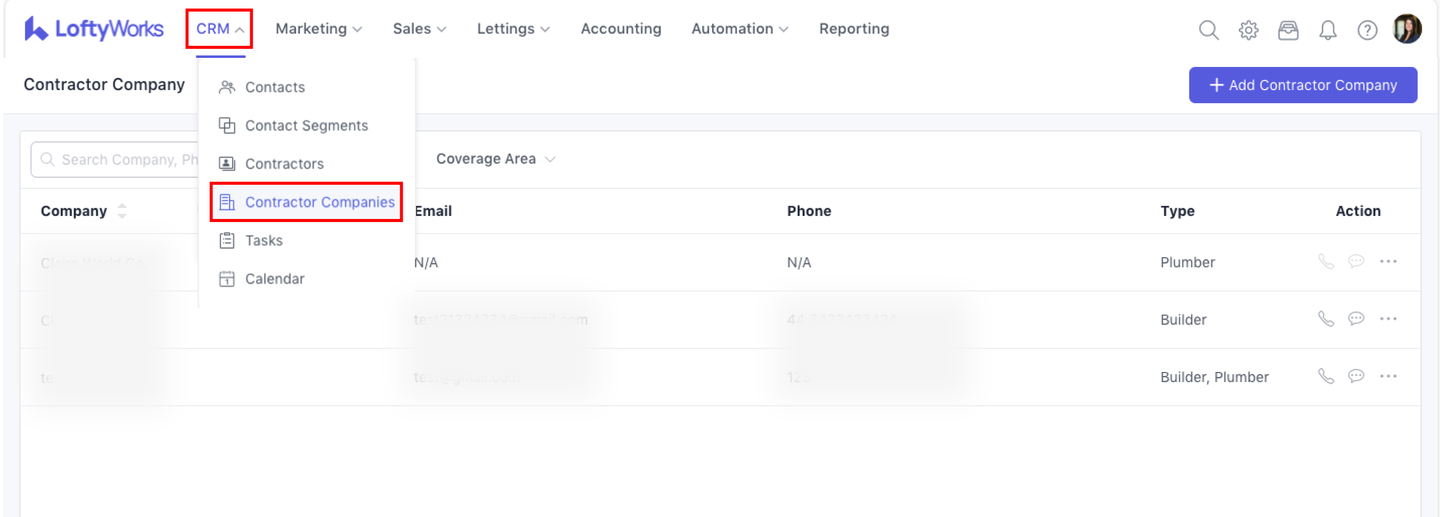Open settings via the gear icon
Viewport: 1440px width, 517px height.
(x=1248, y=30)
